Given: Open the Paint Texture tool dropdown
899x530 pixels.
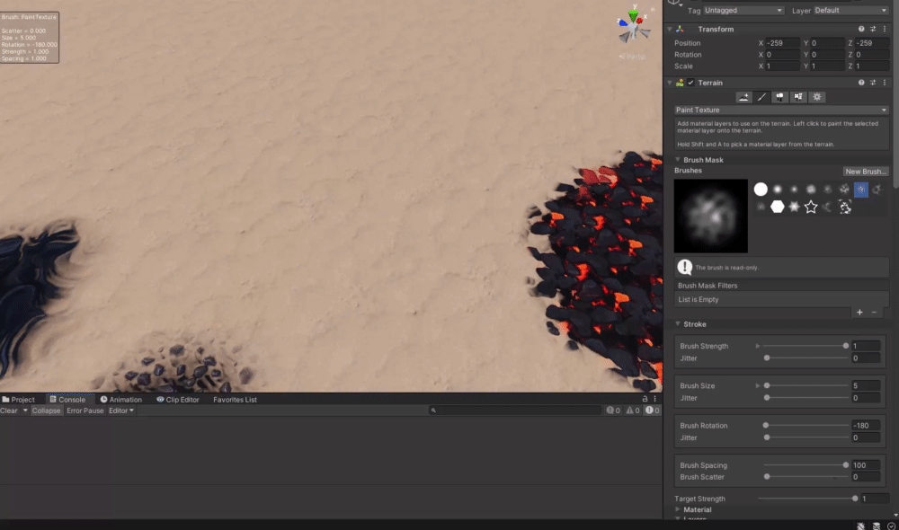Looking at the screenshot, I should (x=781, y=110).
